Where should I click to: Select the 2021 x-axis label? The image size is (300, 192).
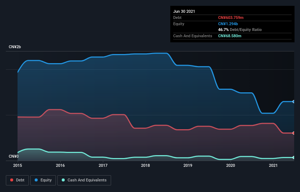coord(273,165)
